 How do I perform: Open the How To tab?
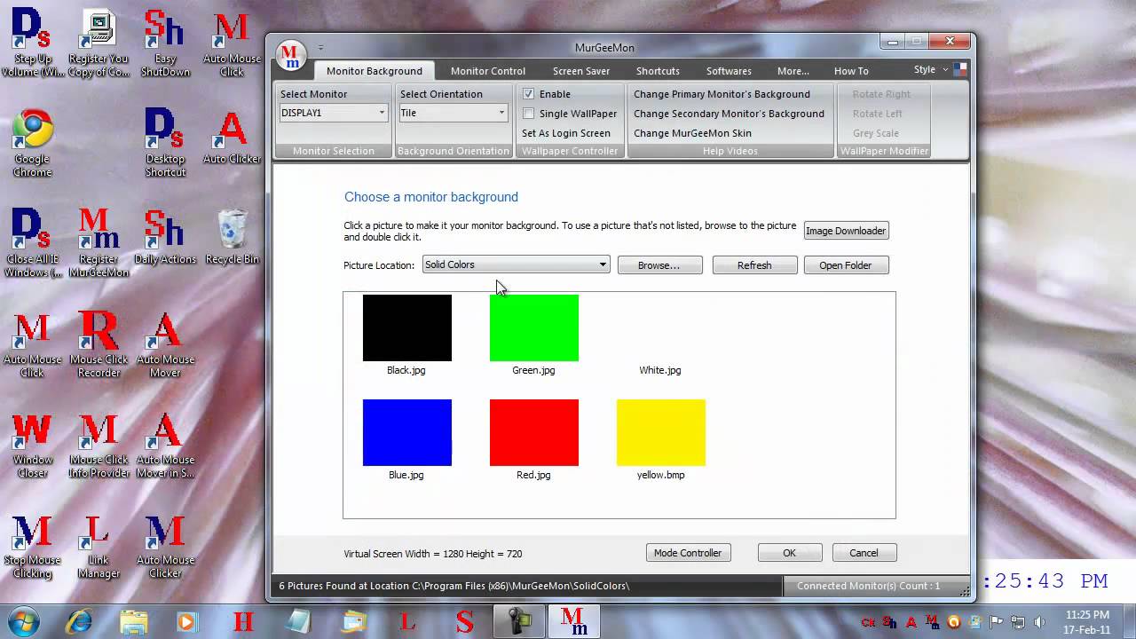pyautogui.click(x=851, y=71)
